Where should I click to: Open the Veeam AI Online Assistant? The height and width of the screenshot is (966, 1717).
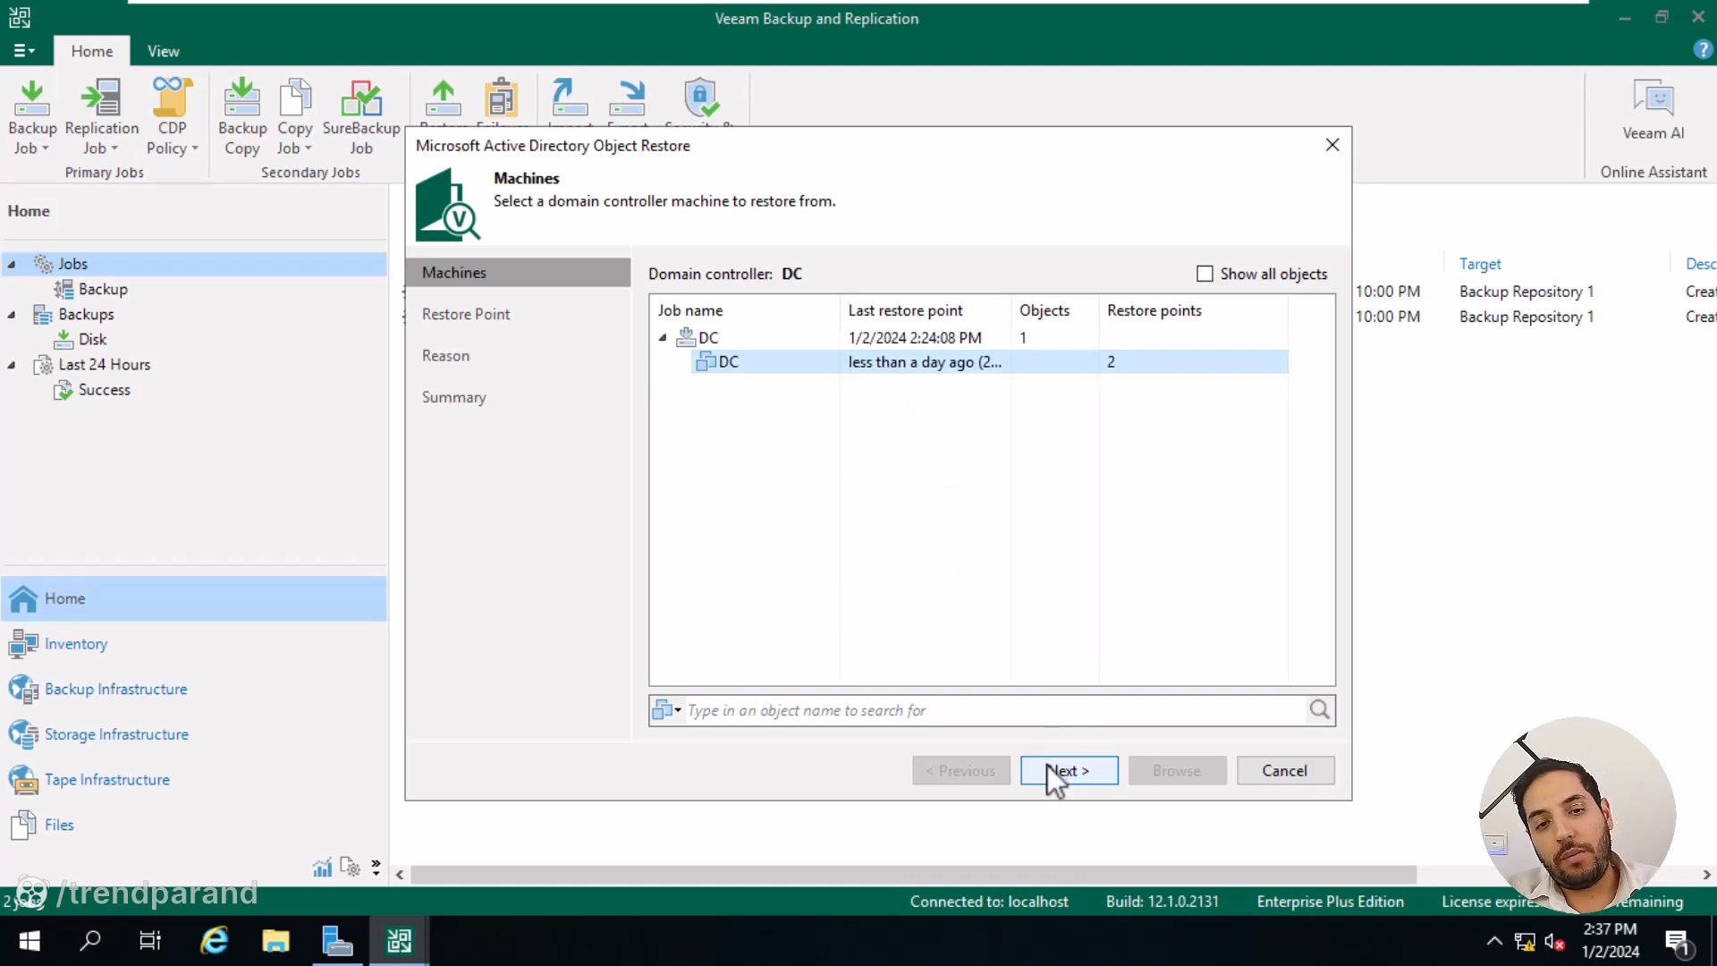click(x=1653, y=111)
